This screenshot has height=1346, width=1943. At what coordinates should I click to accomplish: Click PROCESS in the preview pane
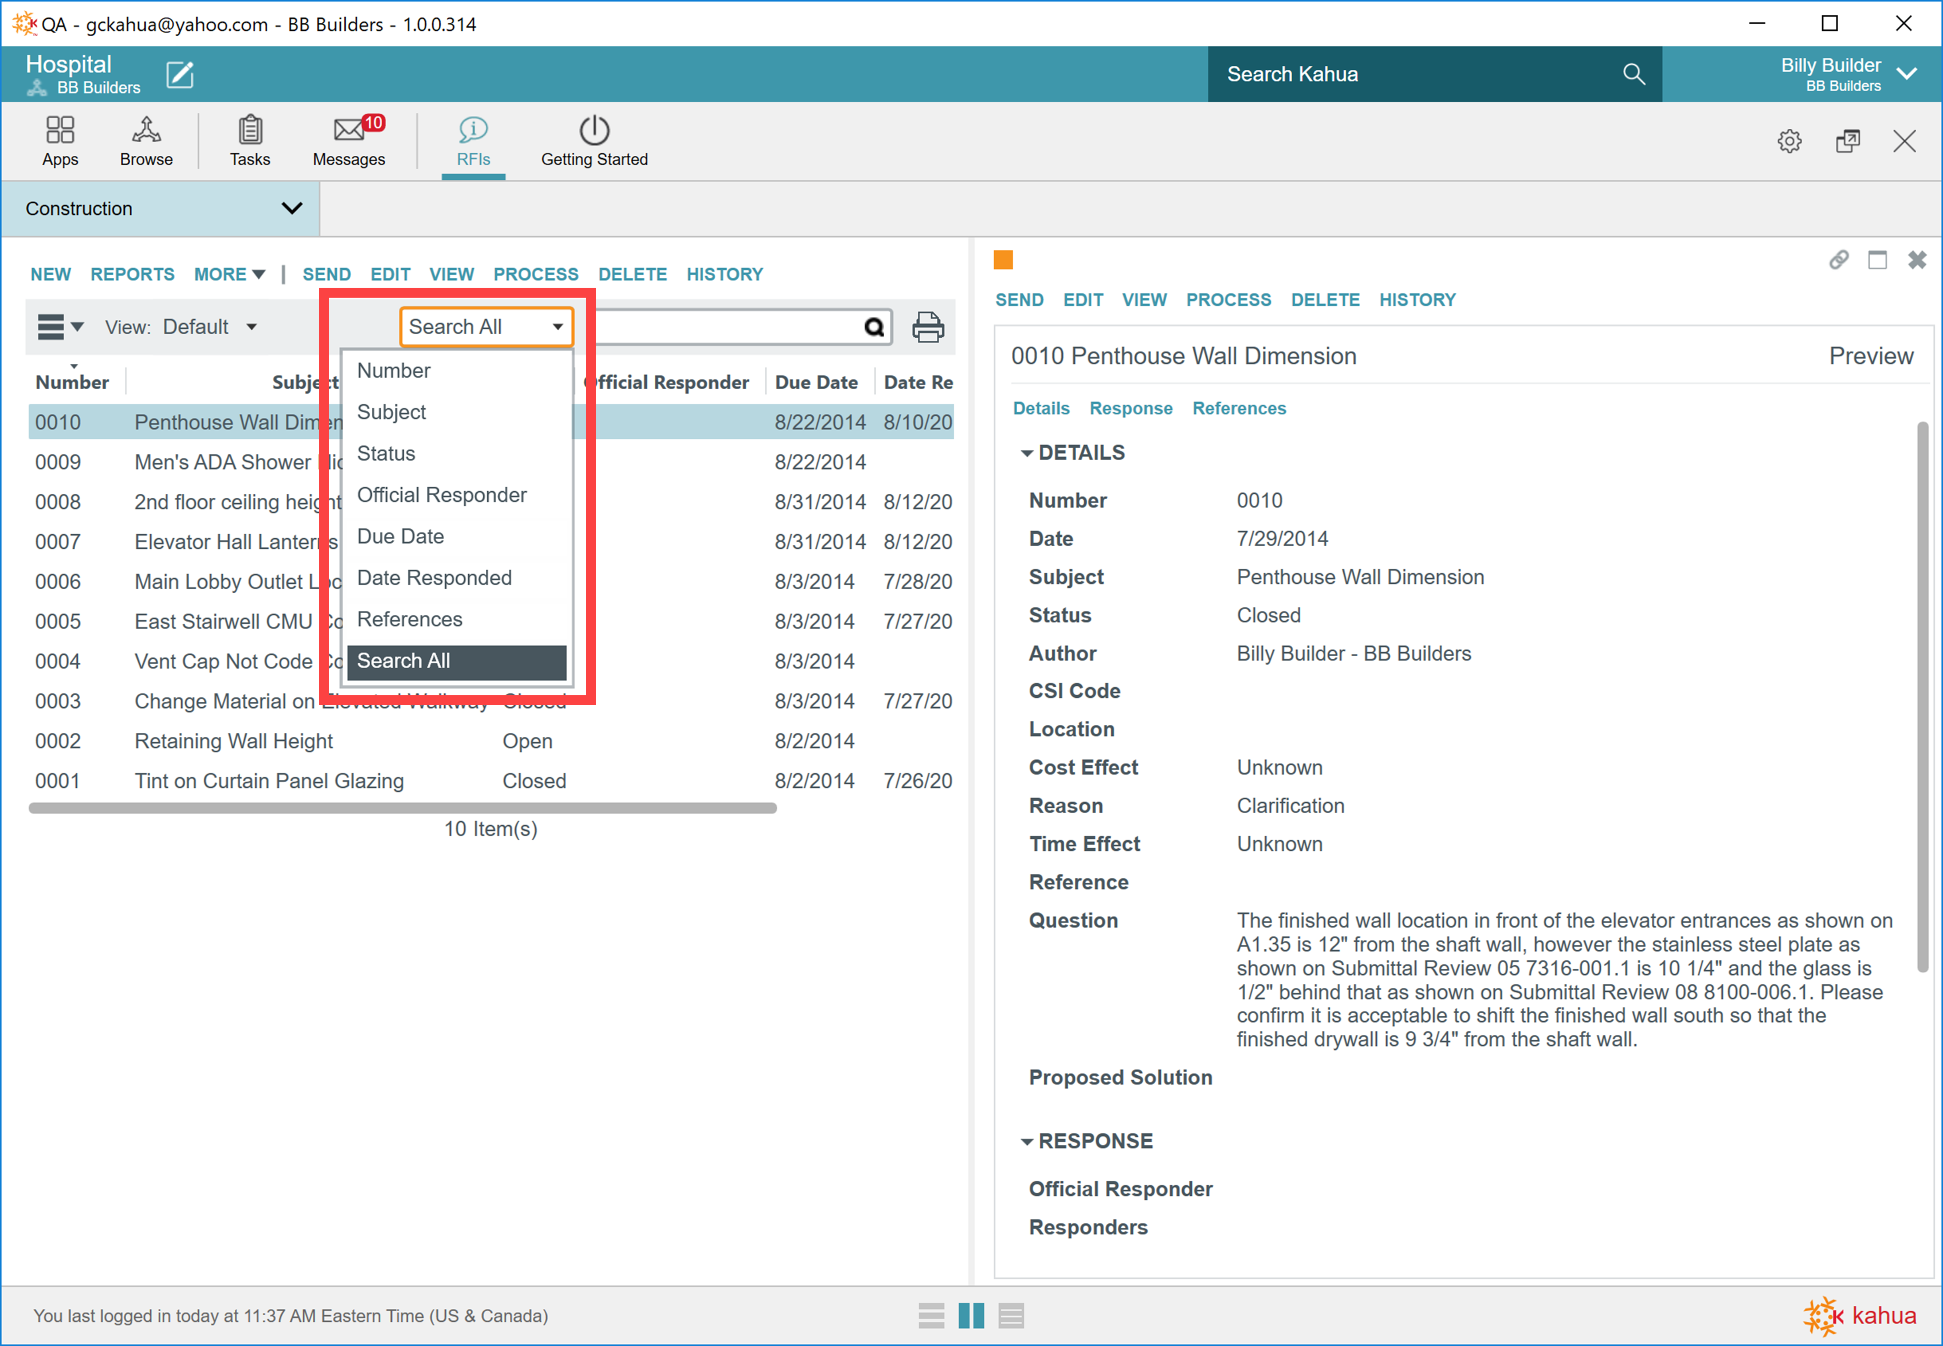pos(1228,299)
